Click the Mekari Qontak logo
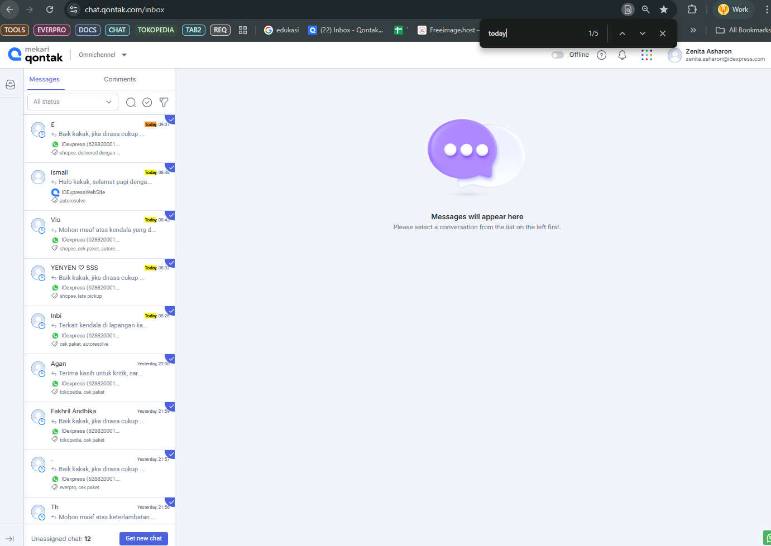Screen dimensions: 771x546 click(x=36, y=54)
